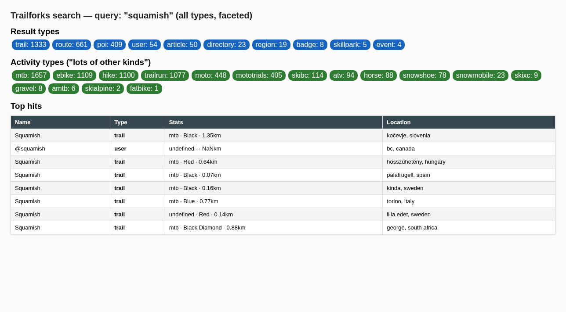Click the 'directory: 23' badge
Viewport: 566px width, 312px height.
point(226,45)
